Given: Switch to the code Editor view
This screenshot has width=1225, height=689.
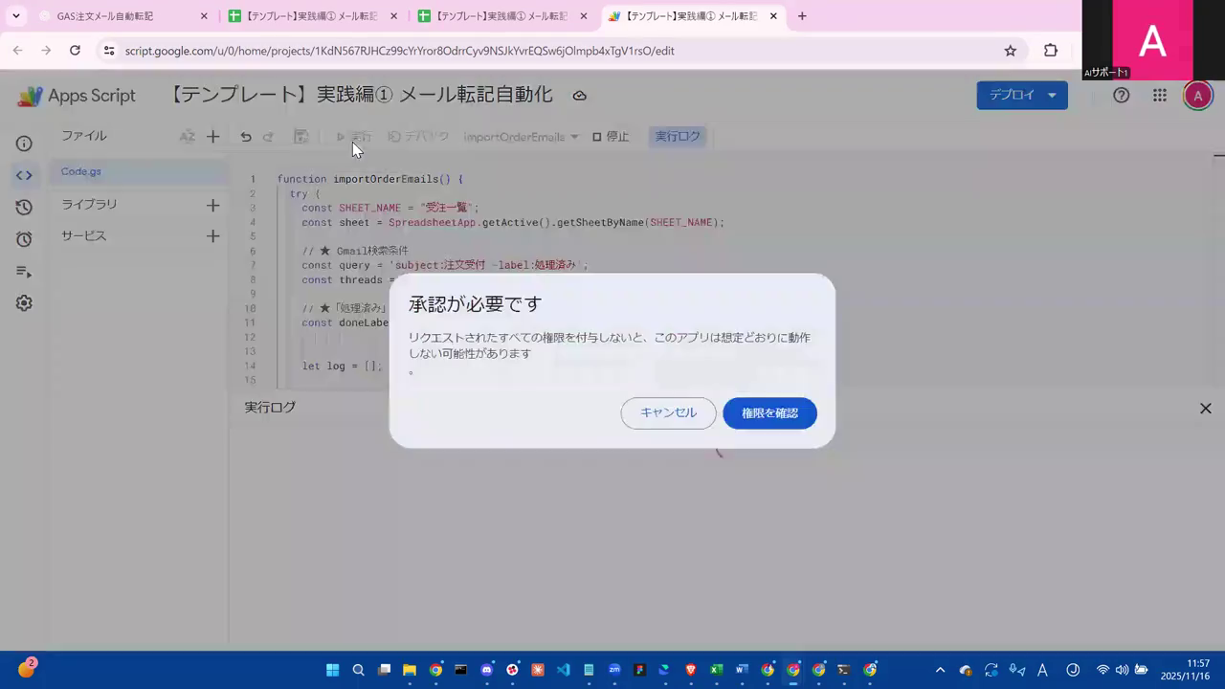Looking at the screenshot, I should [x=24, y=175].
